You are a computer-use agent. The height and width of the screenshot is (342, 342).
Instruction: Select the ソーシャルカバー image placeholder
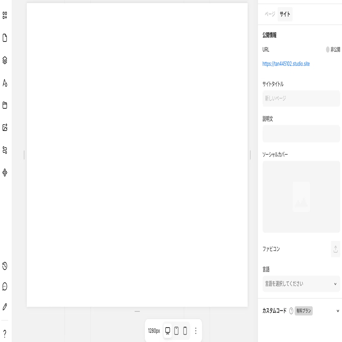tap(301, 197)
